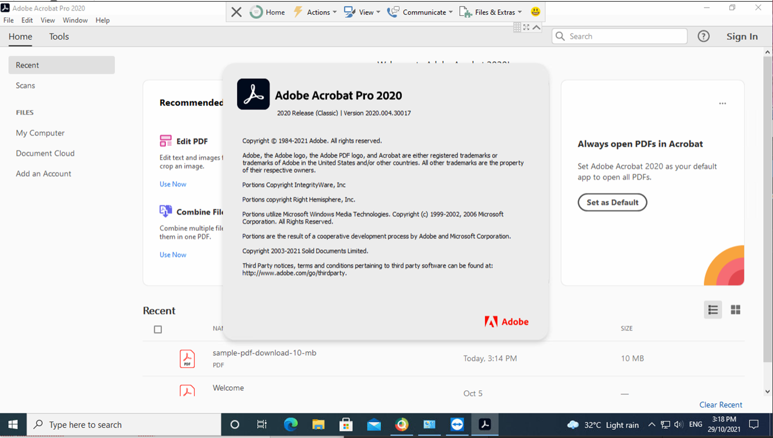The width and height of the screenshot is (773, 438).
Task: Launch Chrome from the taskbar
Action: tap(402, 424)
